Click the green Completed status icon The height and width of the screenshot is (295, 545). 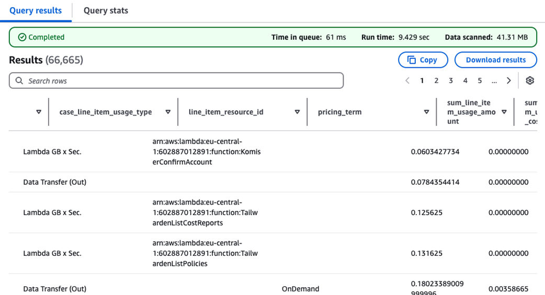[22, 37]
